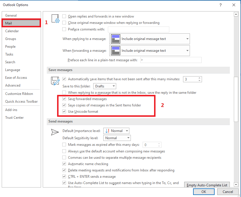Click the OK button
The image size is (241, 197).
coord(204,192)
